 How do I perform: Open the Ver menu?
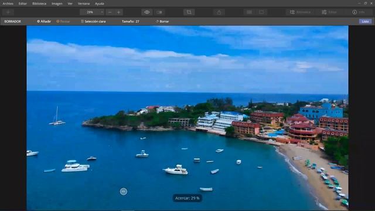70,4
